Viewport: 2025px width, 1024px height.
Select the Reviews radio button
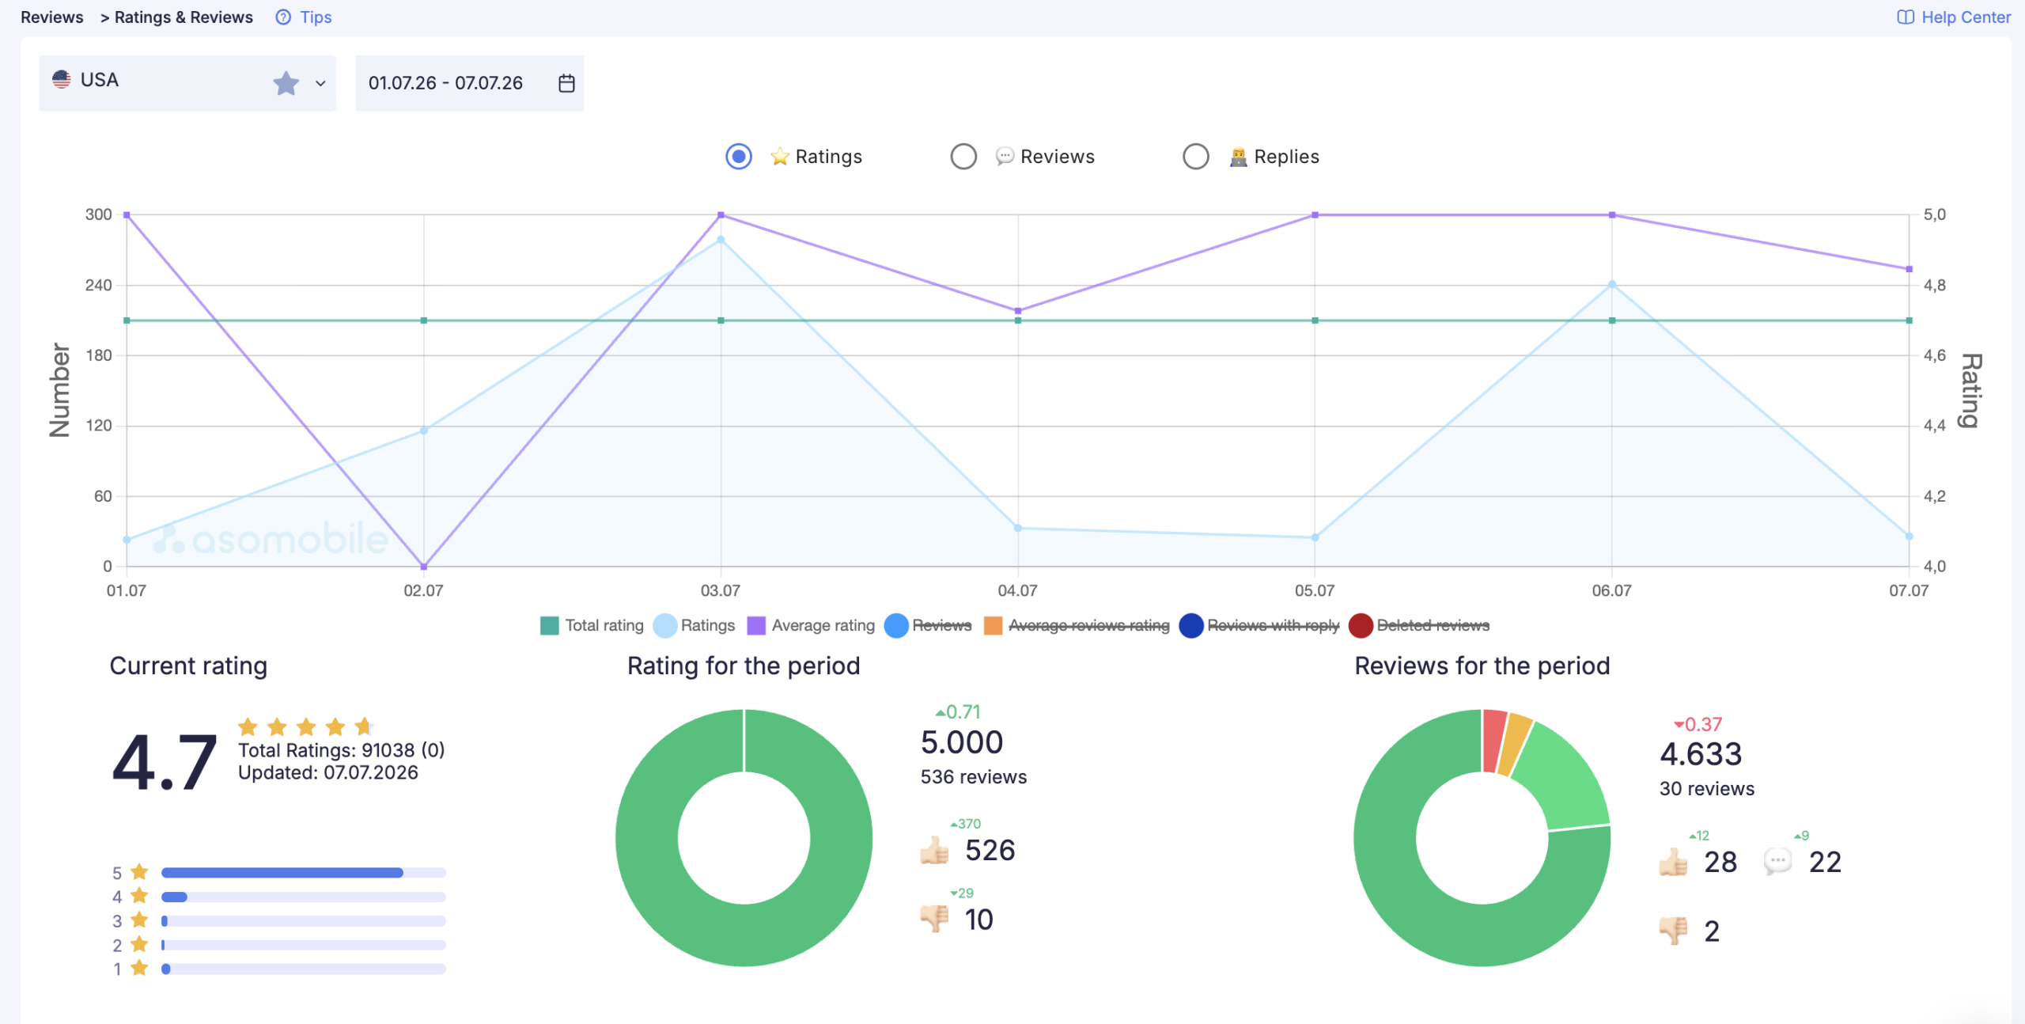[x=963, y=157]
